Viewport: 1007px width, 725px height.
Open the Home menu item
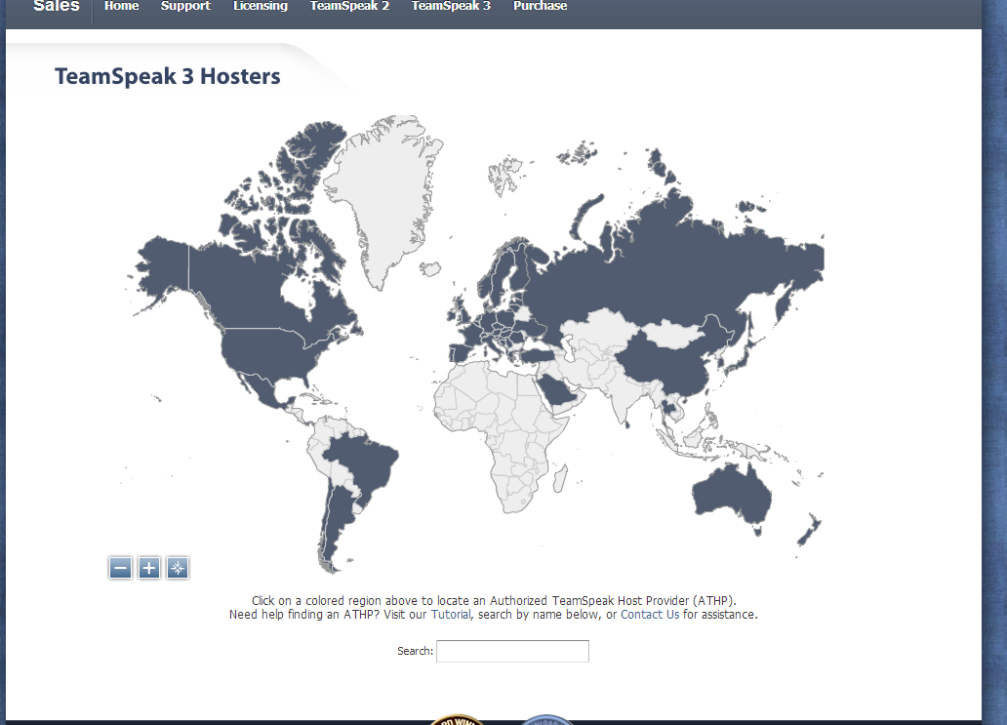click(121, 6)
